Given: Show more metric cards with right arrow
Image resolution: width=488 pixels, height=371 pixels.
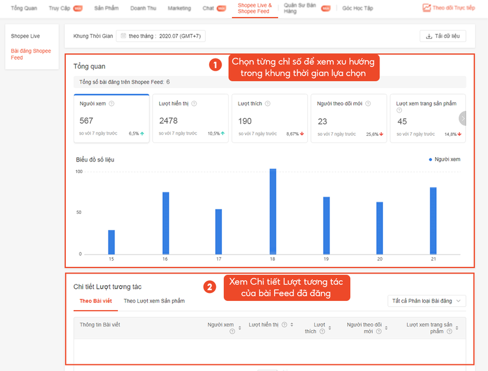Looking at the screenshot, I should tap(463, 118).
